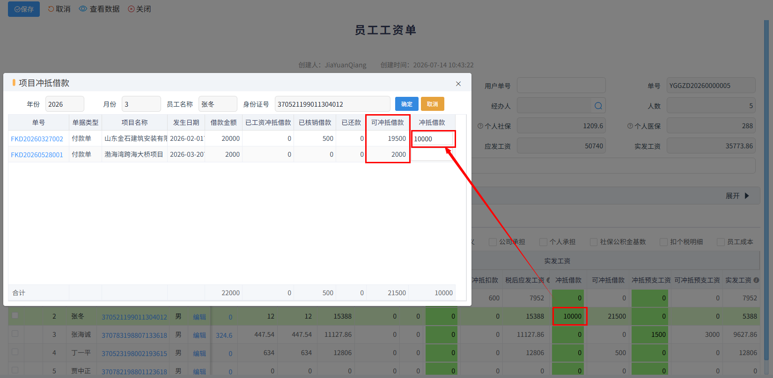
Task: Click the 324.6 link in 张海诚 row
Action: [x=224, y=335]
